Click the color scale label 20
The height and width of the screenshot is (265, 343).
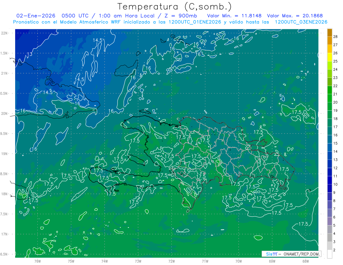click(x=335, y=102)
